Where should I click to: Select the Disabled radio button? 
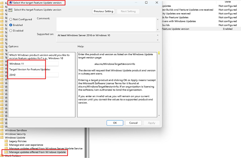[x=11, y=30]
